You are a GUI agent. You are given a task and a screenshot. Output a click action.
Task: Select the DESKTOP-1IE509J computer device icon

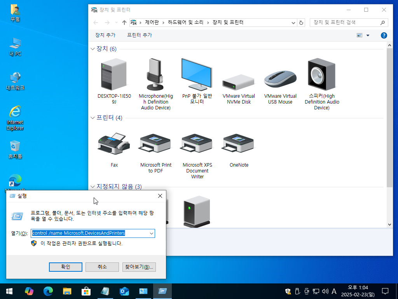click(x=114, y=81)
